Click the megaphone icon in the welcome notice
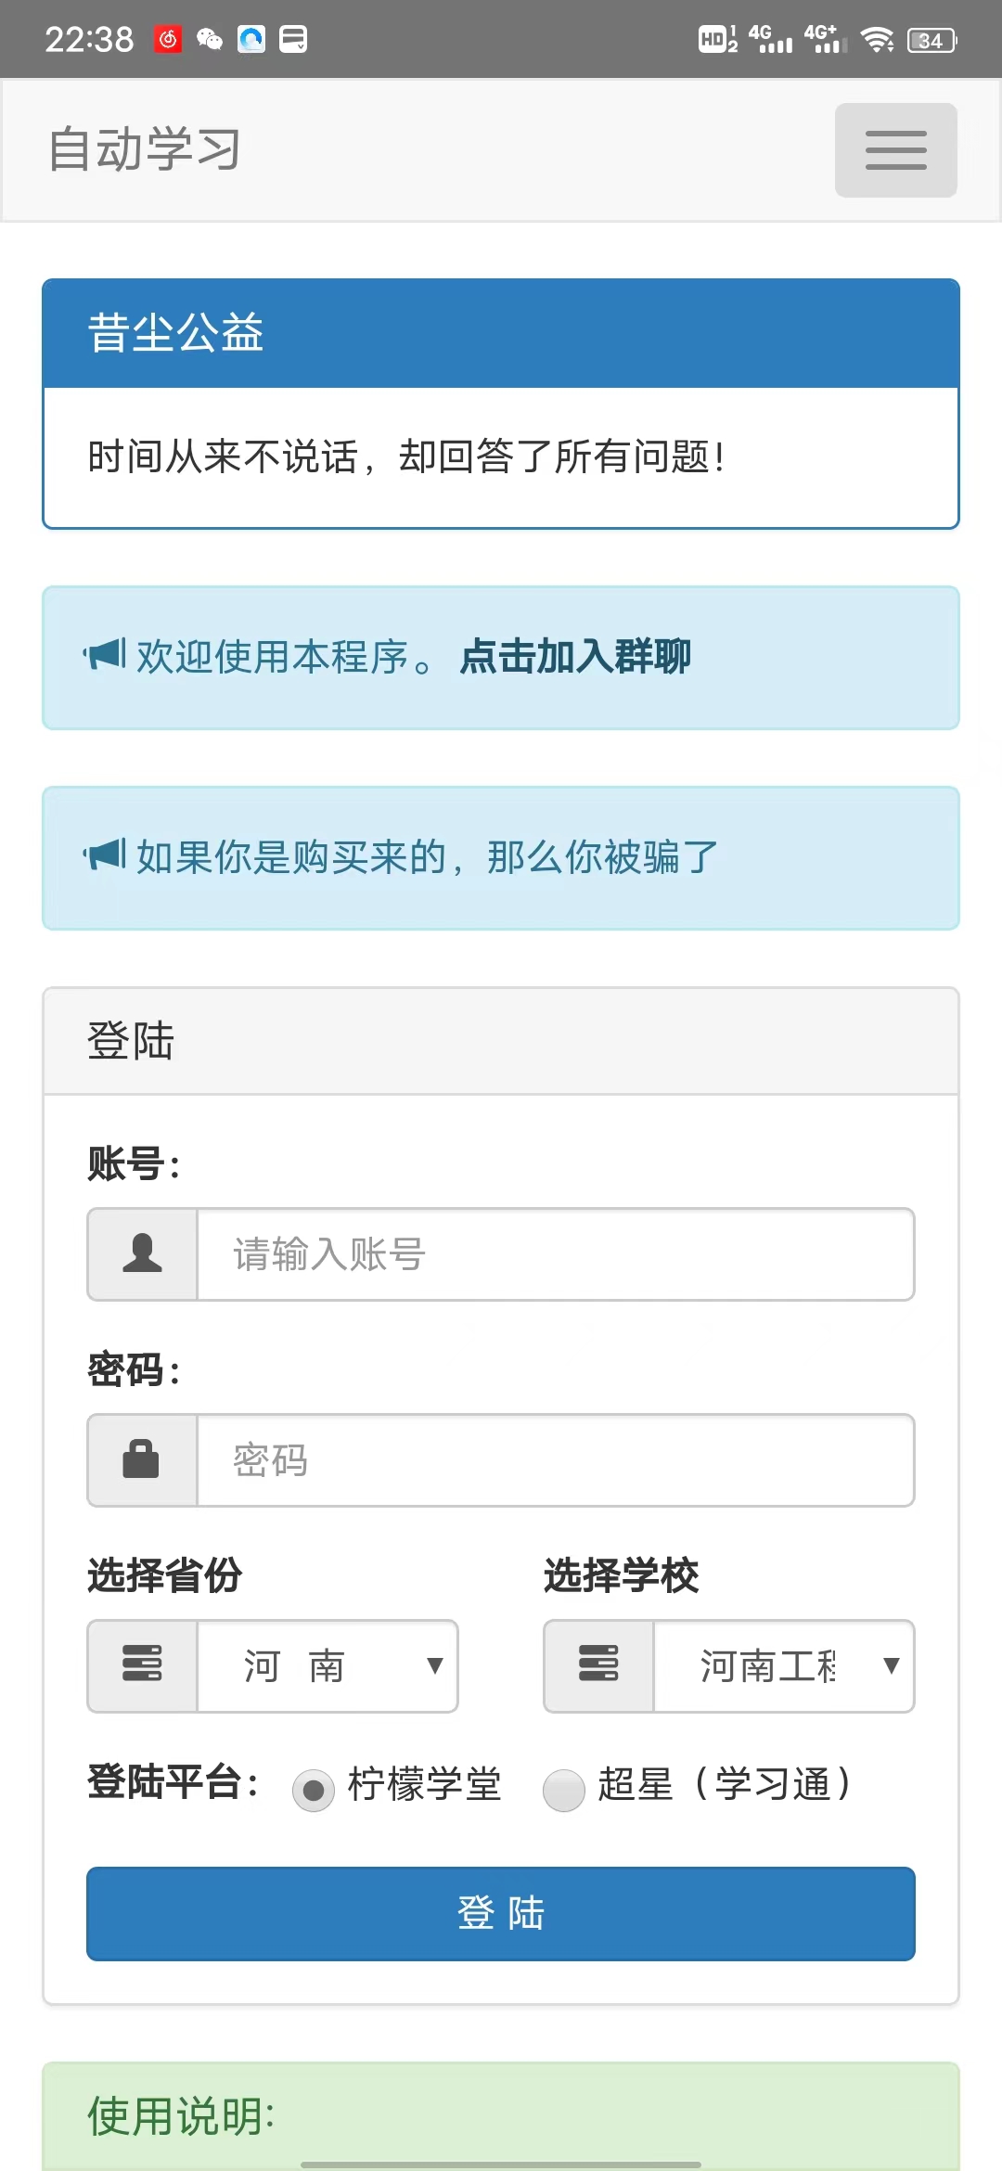Screen dimensions: 1002x2171 [x=105, y=655]
